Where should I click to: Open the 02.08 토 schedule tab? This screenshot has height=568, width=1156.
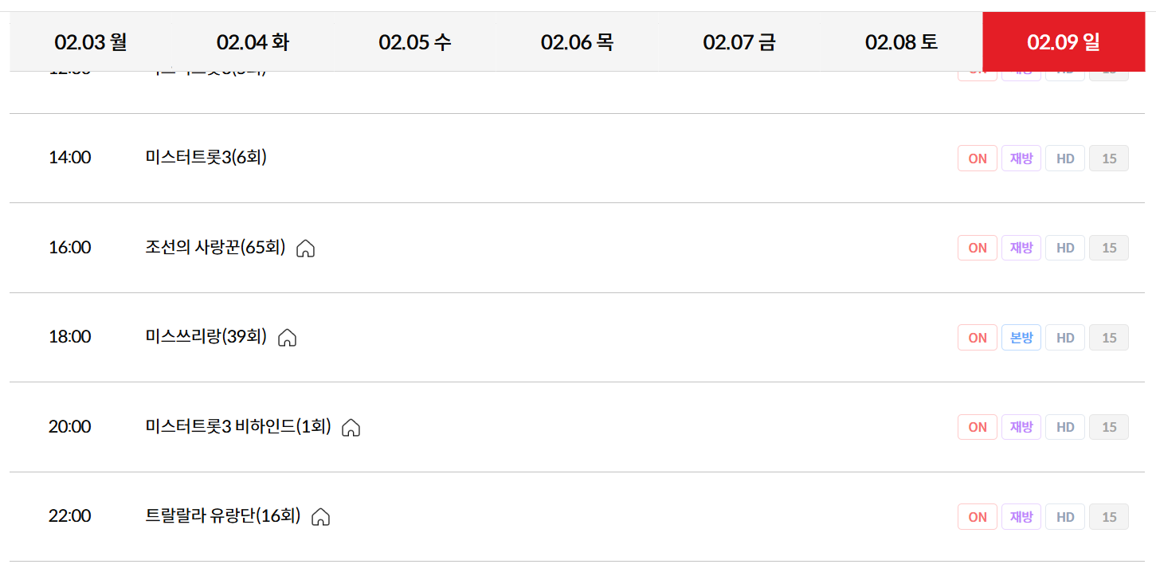pos(901,41)
